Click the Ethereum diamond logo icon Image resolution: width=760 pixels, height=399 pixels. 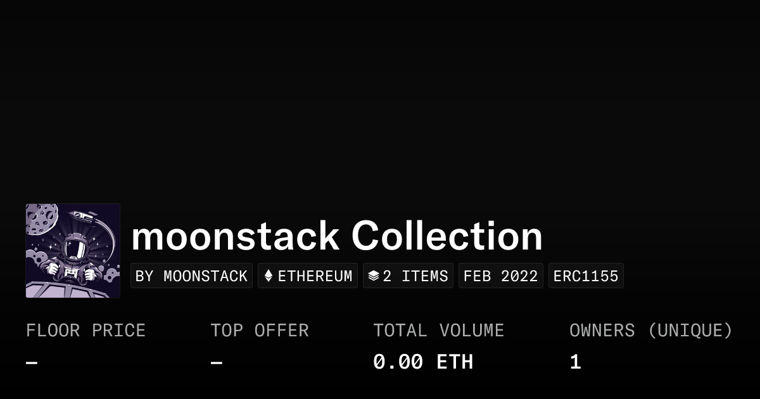268,276
